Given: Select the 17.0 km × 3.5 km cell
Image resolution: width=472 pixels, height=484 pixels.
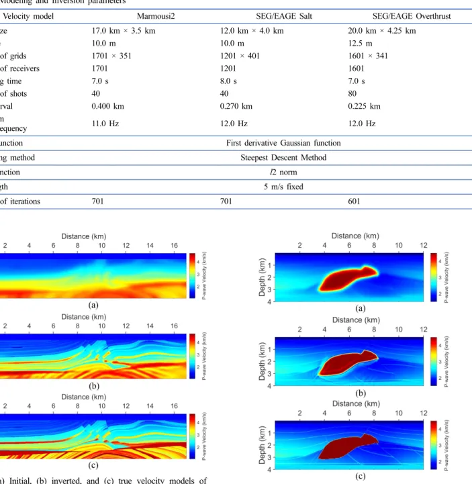Looking at the screenshot, I should [x=124, y=31].
